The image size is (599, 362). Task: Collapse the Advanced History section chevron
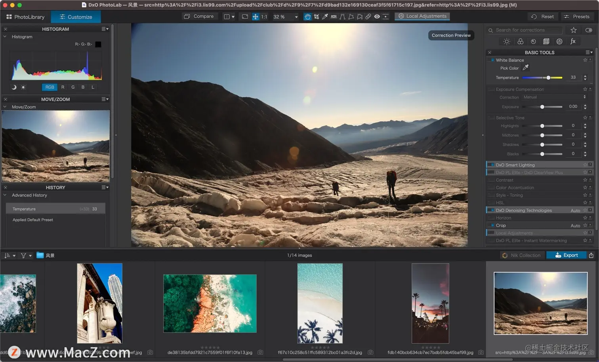coord(5,195)
